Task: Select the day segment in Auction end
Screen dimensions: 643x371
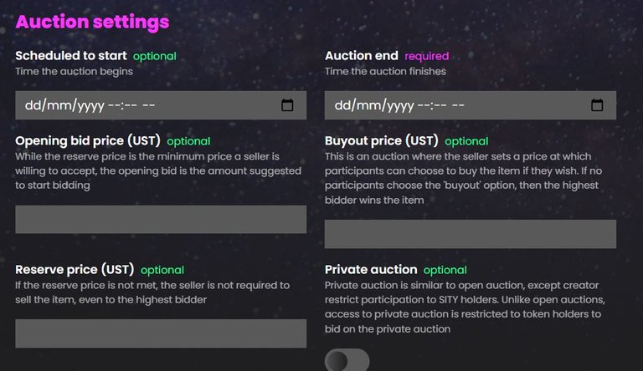Action: tap(342, 105)
